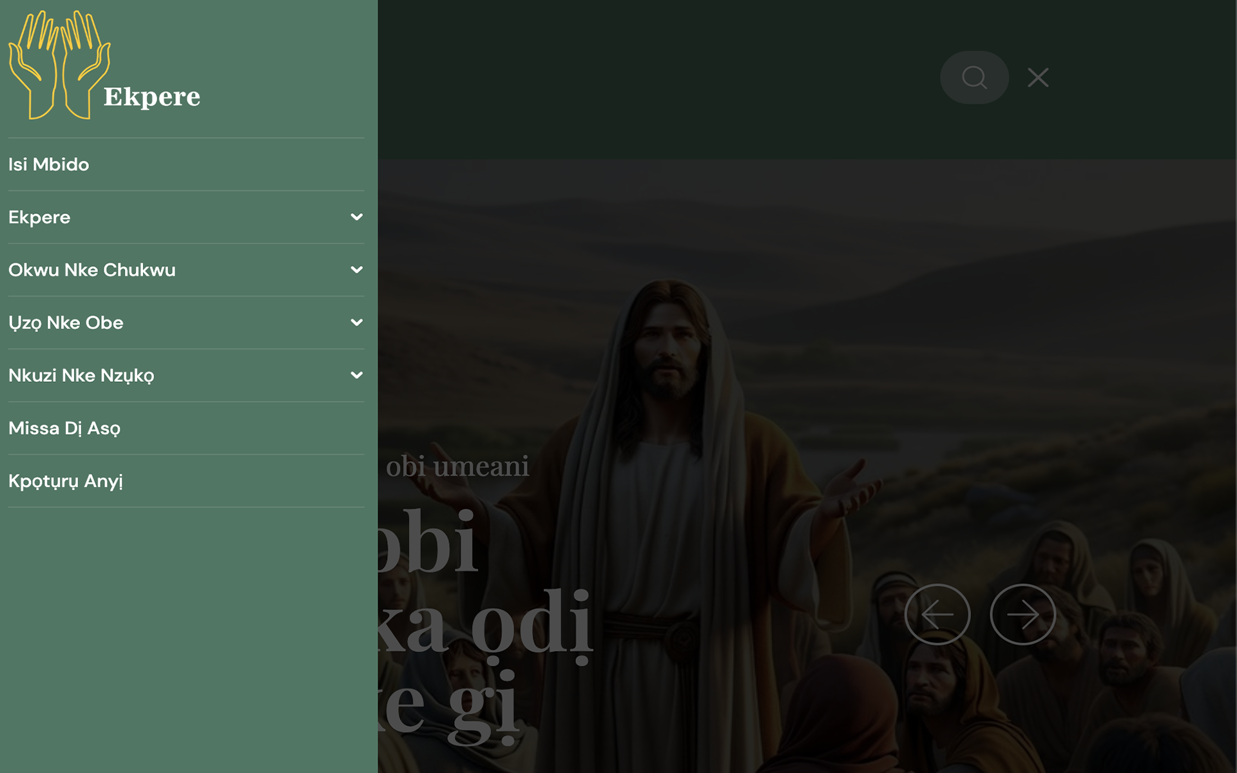
Task: Open Okwu Nke Chukwu menu entry
Action: pyautogui.click(x=91, y=270)
